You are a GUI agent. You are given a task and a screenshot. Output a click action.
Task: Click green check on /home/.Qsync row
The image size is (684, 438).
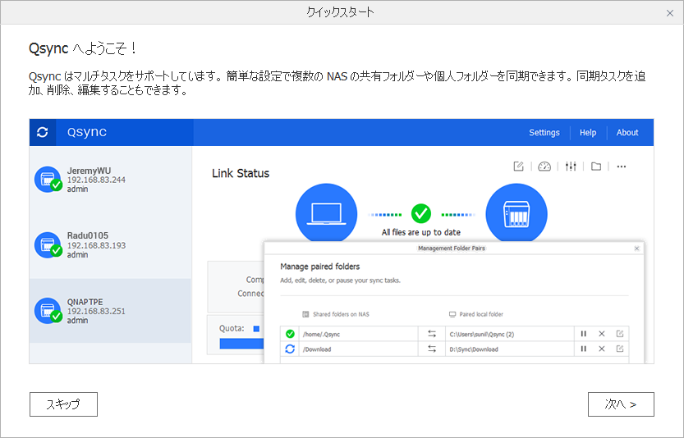coord(290,334)
